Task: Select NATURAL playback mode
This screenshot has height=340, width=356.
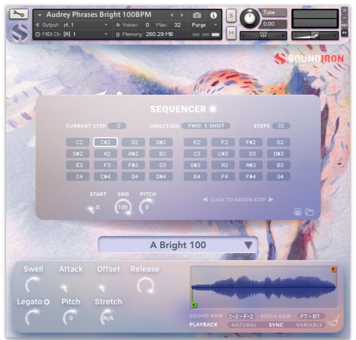Action: (x=244, y=325)
